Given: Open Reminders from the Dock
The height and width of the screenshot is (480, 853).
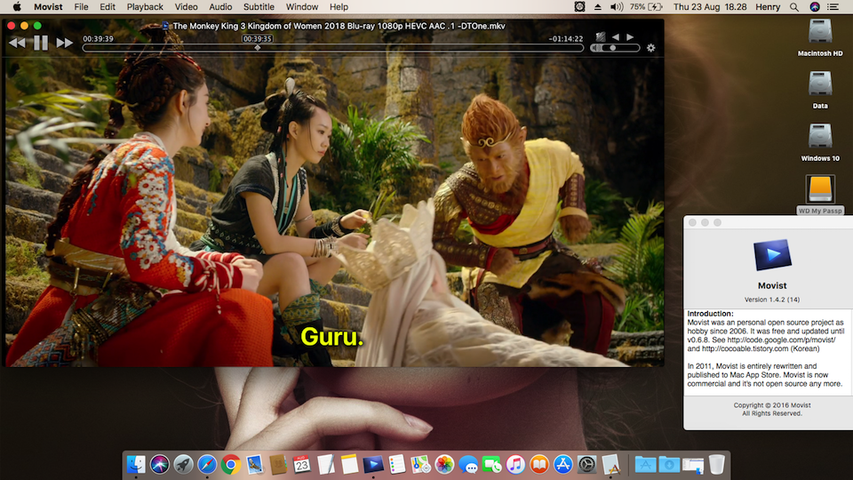Looking at the screenshot, I should click(x=397, y=464).
